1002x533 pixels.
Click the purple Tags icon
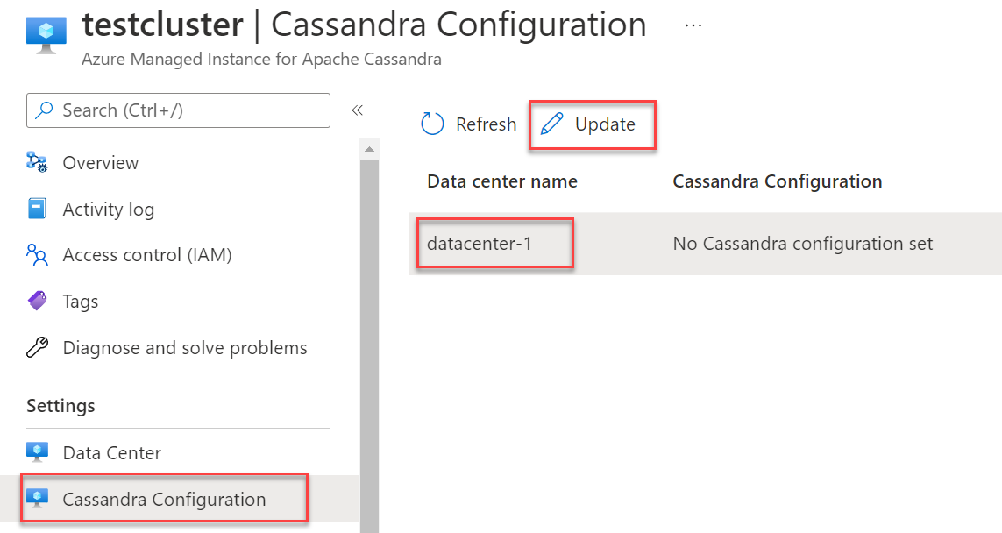37,302
